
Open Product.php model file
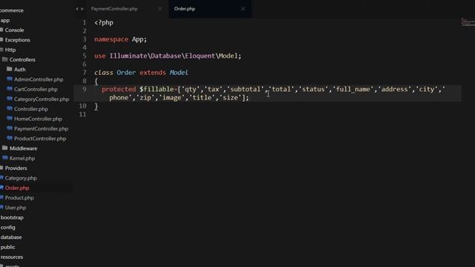pos(19,198)
